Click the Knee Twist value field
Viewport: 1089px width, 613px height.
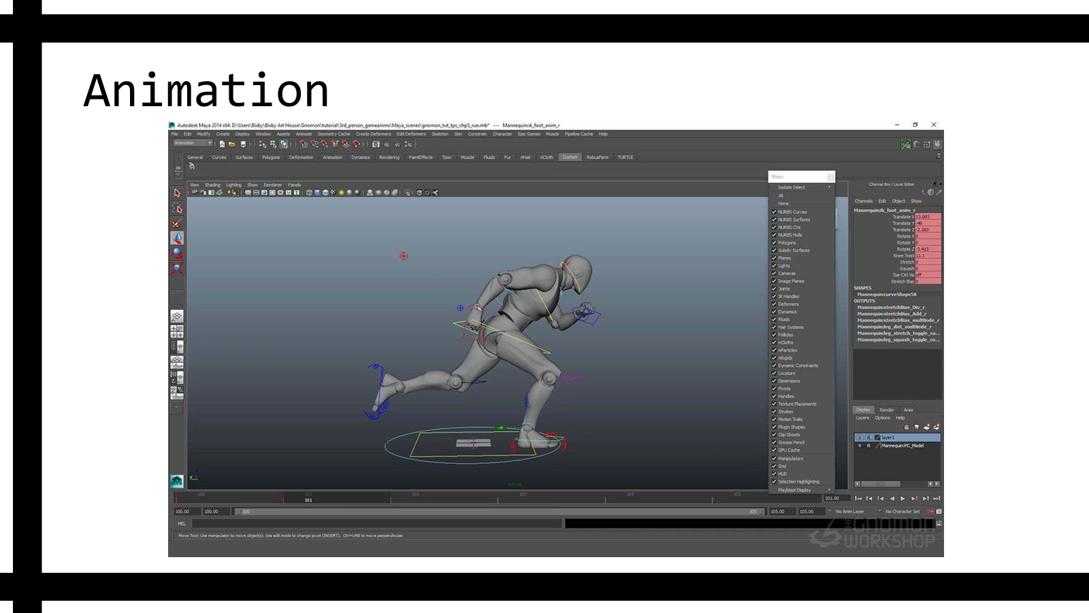point(928,255)
